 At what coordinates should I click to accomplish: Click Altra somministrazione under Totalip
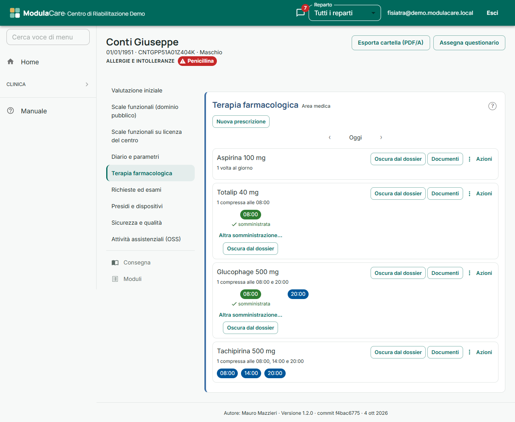point(251,236)
